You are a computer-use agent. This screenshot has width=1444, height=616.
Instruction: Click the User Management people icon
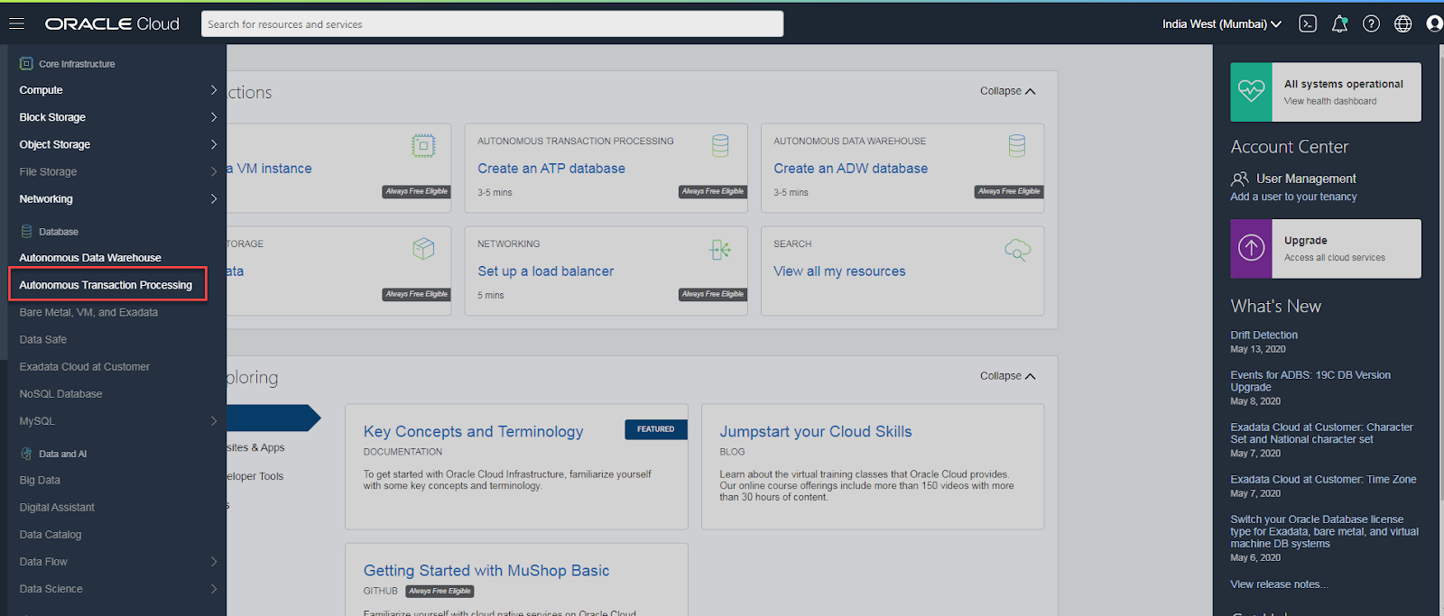[1240, 179]
